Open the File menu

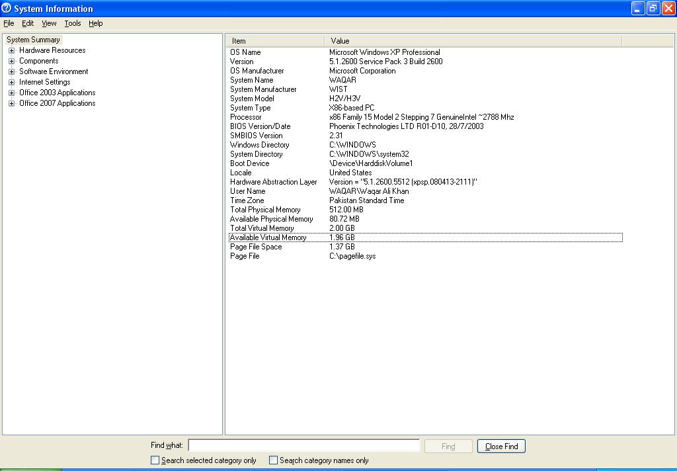pyautogui.click(x=9, y=23)
